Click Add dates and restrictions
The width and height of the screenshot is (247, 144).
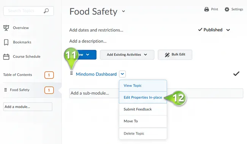tap(96, 30)
